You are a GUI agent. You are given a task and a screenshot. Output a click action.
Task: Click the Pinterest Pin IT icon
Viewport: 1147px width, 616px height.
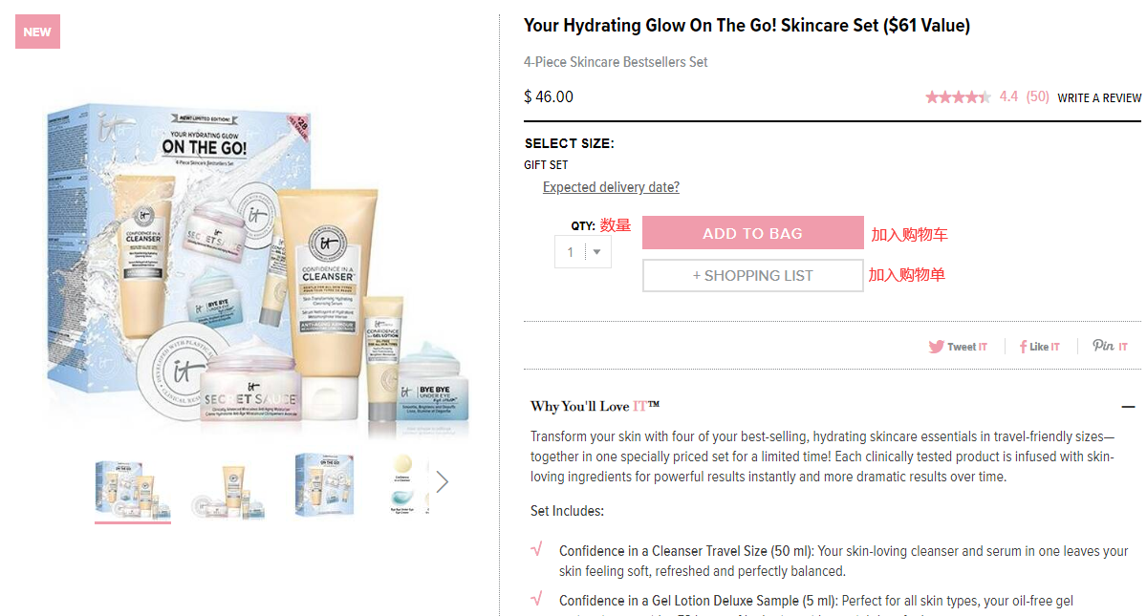pos(1111,346)
